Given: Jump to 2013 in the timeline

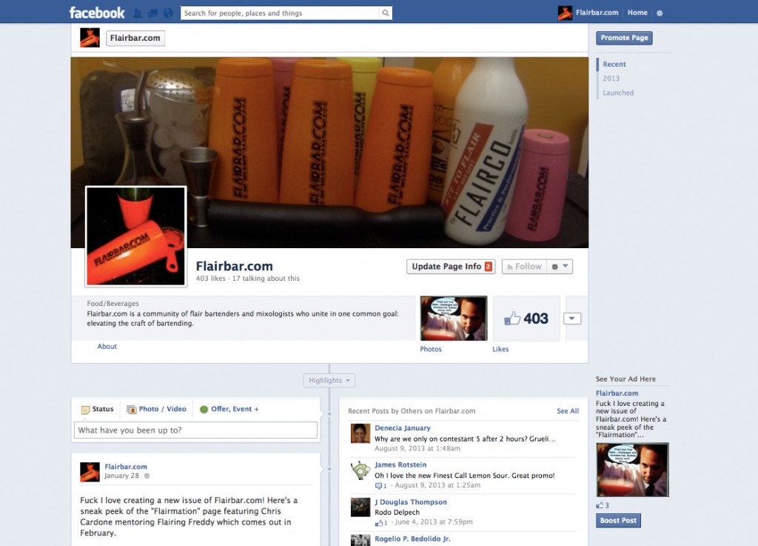Looking at the screenshot, I should pos(611,79).
